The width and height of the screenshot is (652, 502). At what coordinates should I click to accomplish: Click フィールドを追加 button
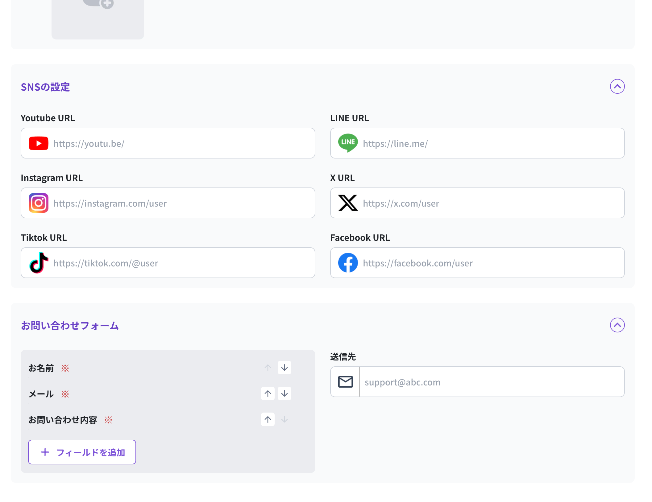(x=82, y=452)
